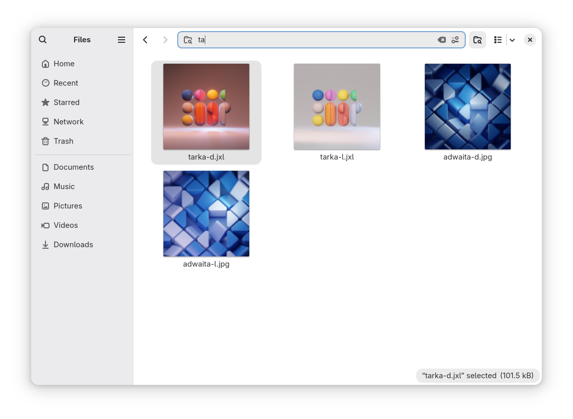
Task: Toggle the search everywhere button
Action: coord(478,40)
